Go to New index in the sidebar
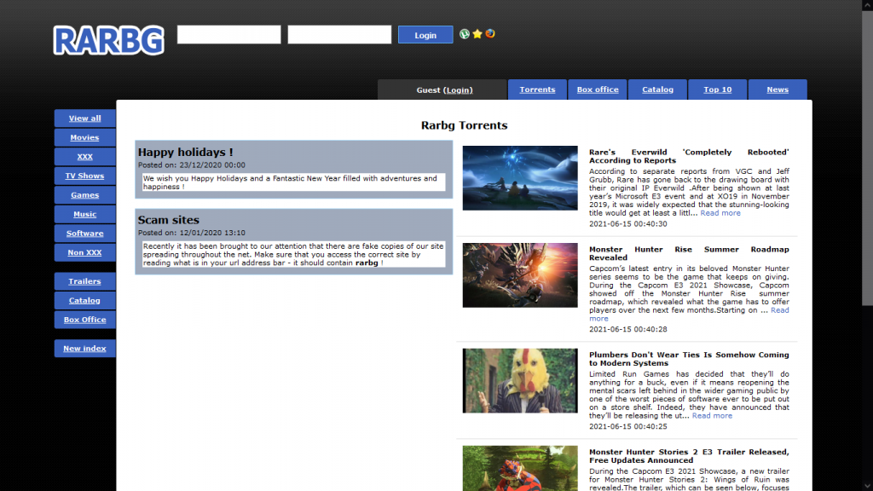The width and height of the screenshot is (873, 491). [x=85, y=349]
